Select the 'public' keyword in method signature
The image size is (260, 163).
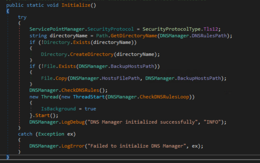(15, 5)
